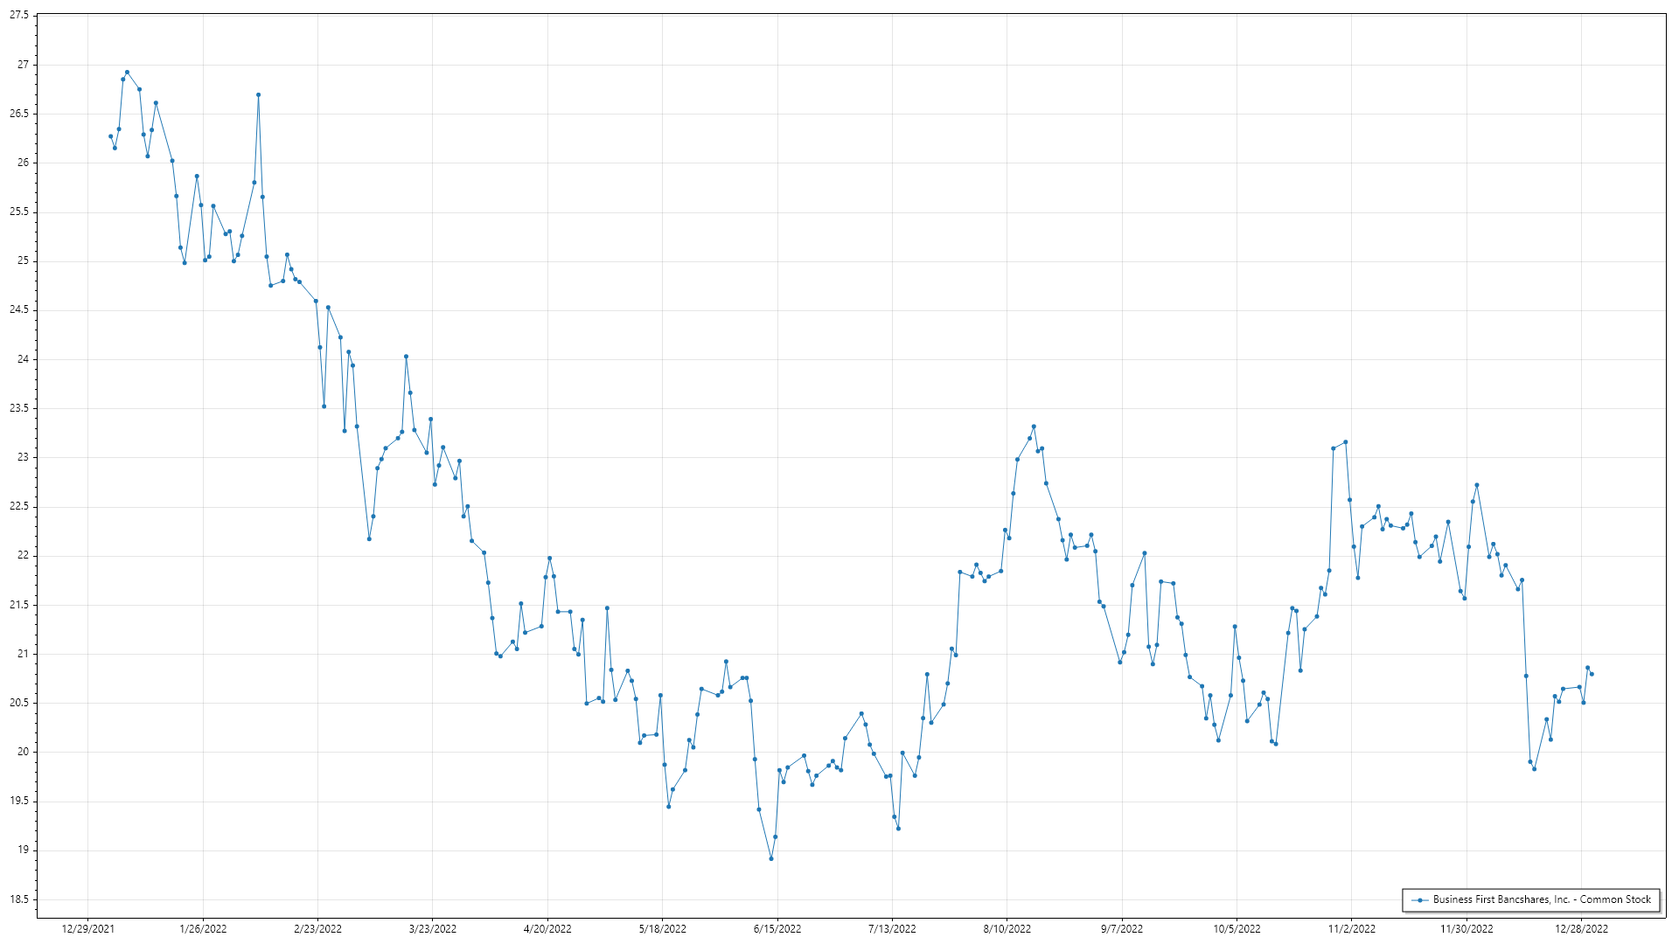Click the 21 y-axis value label

(24, 654)
